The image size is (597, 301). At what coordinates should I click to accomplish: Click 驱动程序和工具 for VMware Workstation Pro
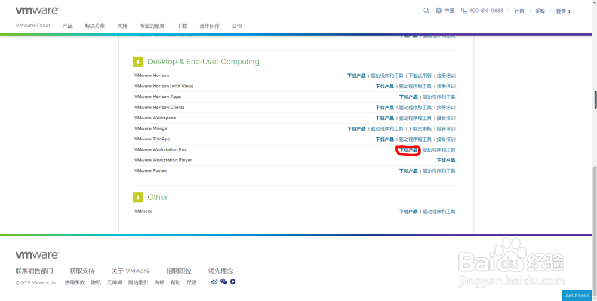pyautogui.click(x=439, y=150)
